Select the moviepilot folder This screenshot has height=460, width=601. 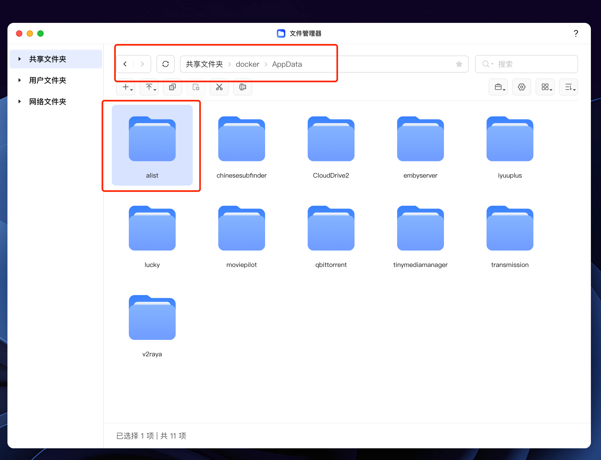pos(241,234)
